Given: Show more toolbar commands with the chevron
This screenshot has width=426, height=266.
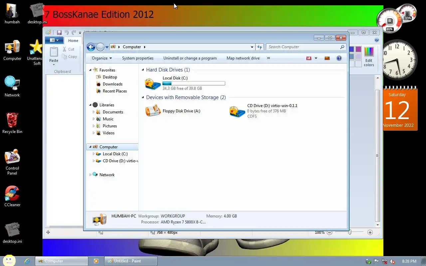Looking at the screenshot, I should 268,58.
